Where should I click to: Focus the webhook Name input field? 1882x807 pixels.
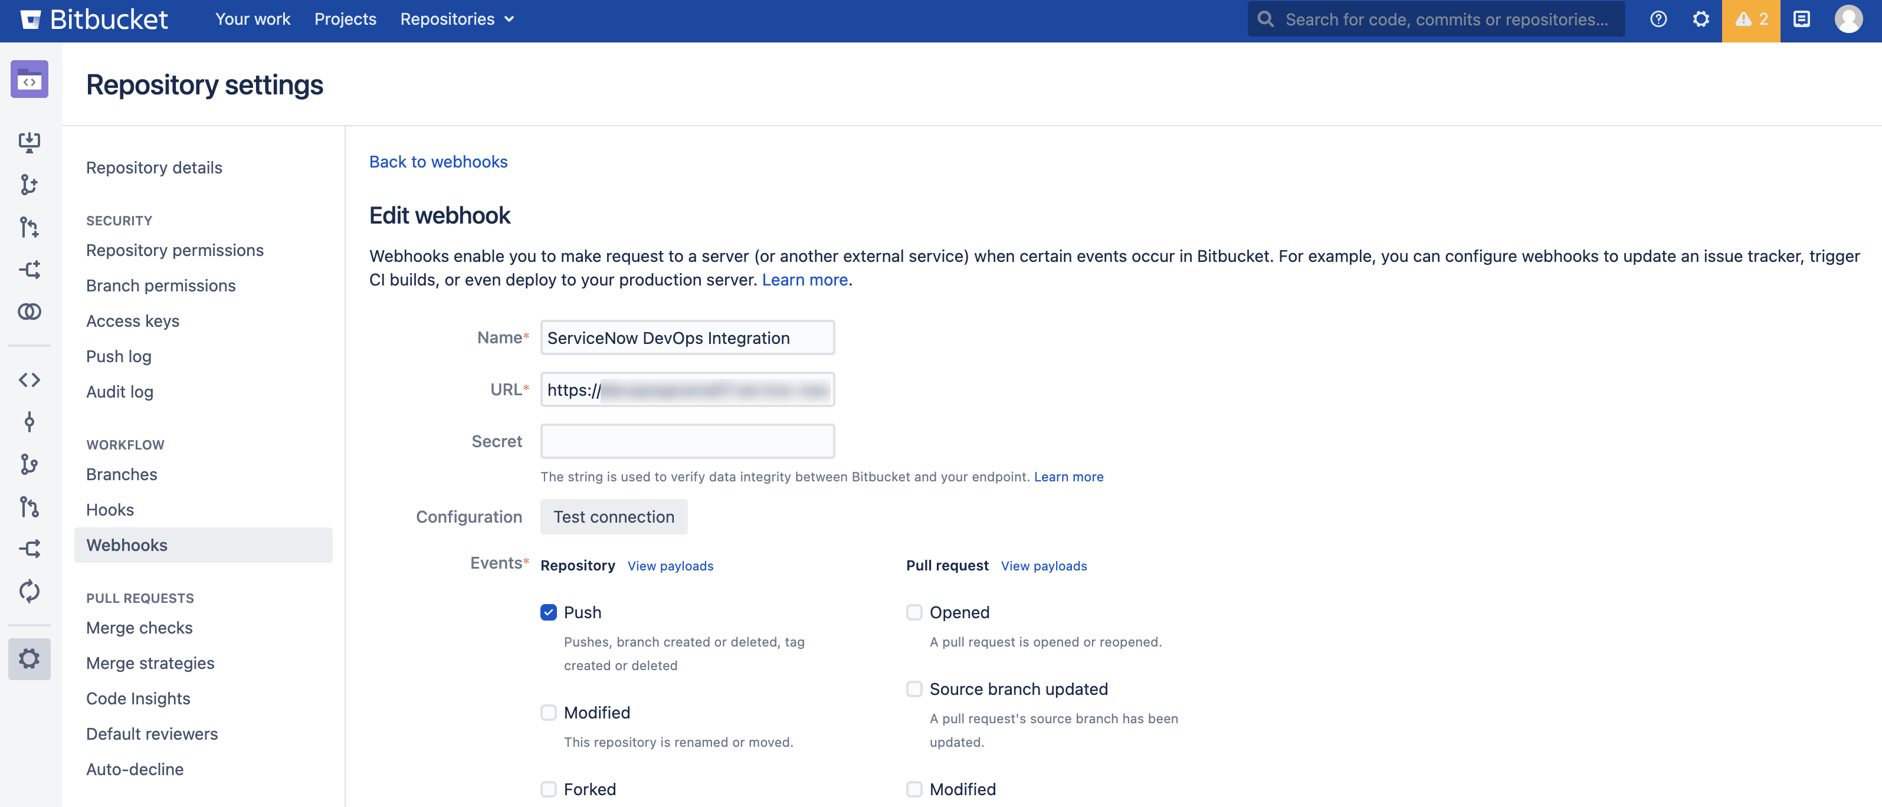(x=687, y=337)
